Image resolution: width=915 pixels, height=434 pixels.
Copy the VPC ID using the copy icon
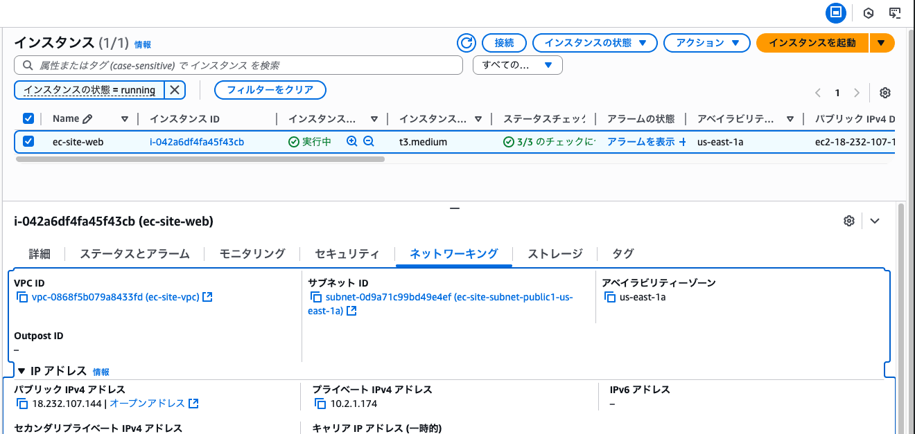(x=21, y=297)
